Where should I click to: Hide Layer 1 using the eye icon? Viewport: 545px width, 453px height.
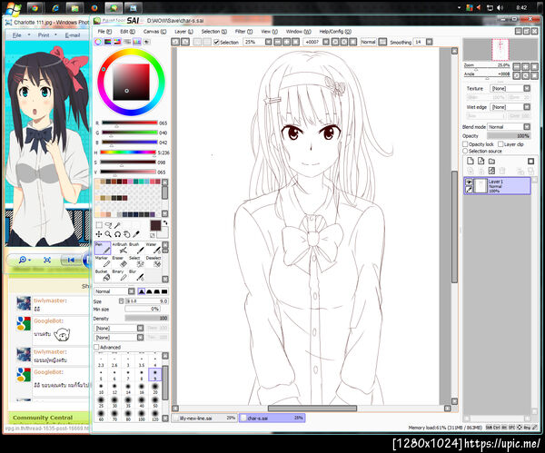pyautogui.click(x=469, y=182)
